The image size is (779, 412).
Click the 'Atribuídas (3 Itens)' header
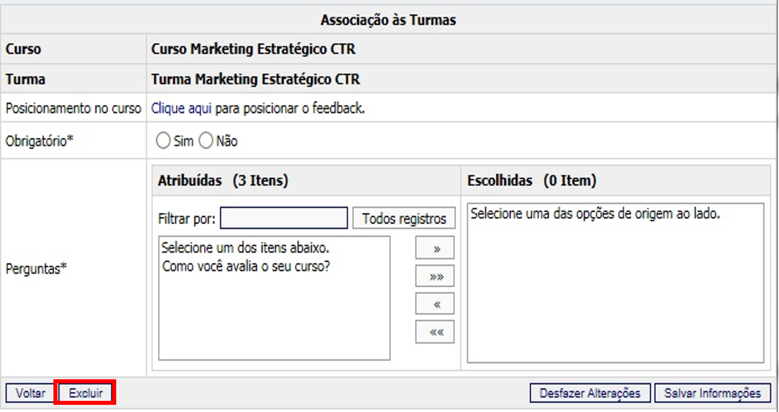223,181
